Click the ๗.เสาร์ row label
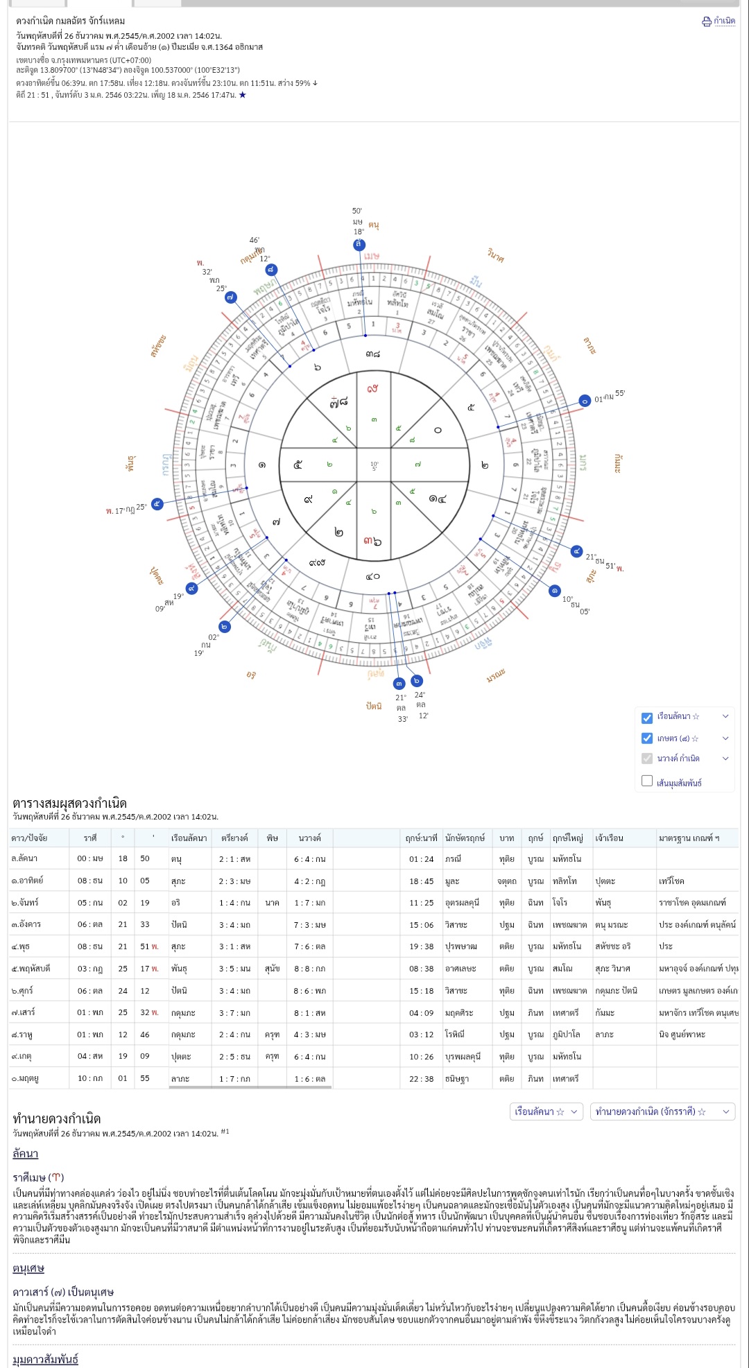 coord(24,1012)
